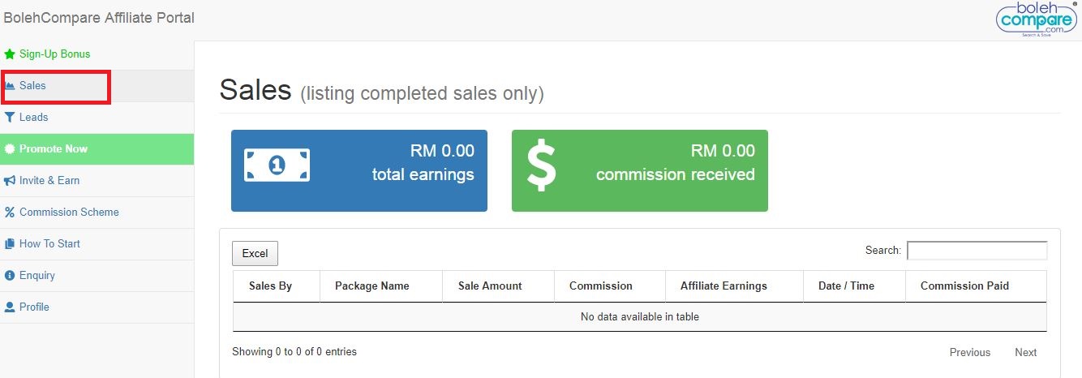Click the percent icon beside Commission Scheme
The image size is (1082, 378).
coord(10,213)
